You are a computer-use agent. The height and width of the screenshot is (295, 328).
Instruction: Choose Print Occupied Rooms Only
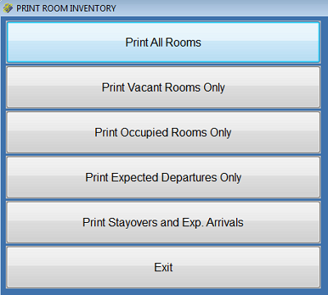click(163, 133)
